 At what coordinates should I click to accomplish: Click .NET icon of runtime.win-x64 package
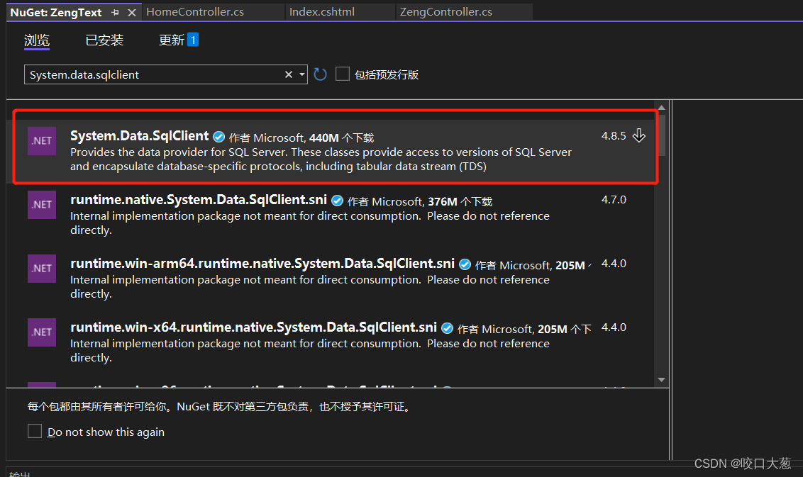click(42, 332)
